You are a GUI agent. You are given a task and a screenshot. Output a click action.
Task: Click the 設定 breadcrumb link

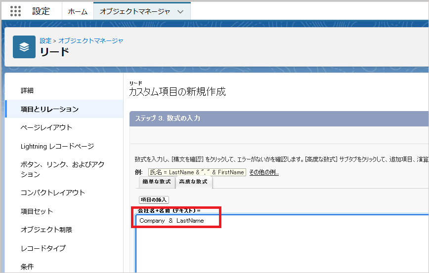(x=45, y=40)
